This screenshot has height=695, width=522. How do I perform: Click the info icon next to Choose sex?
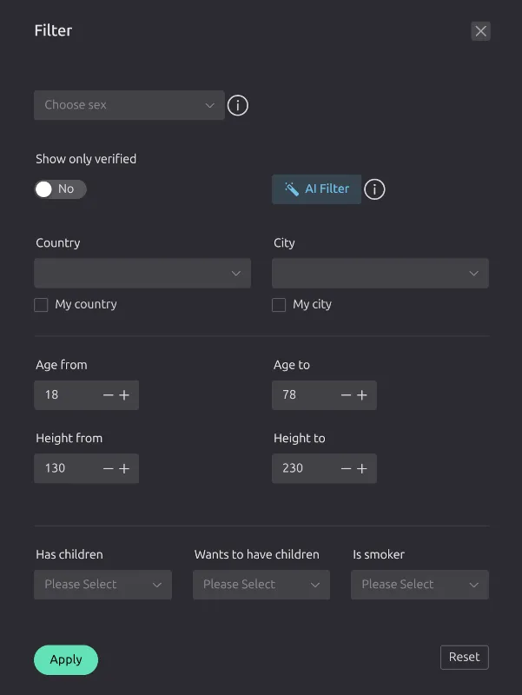(238, 105)
